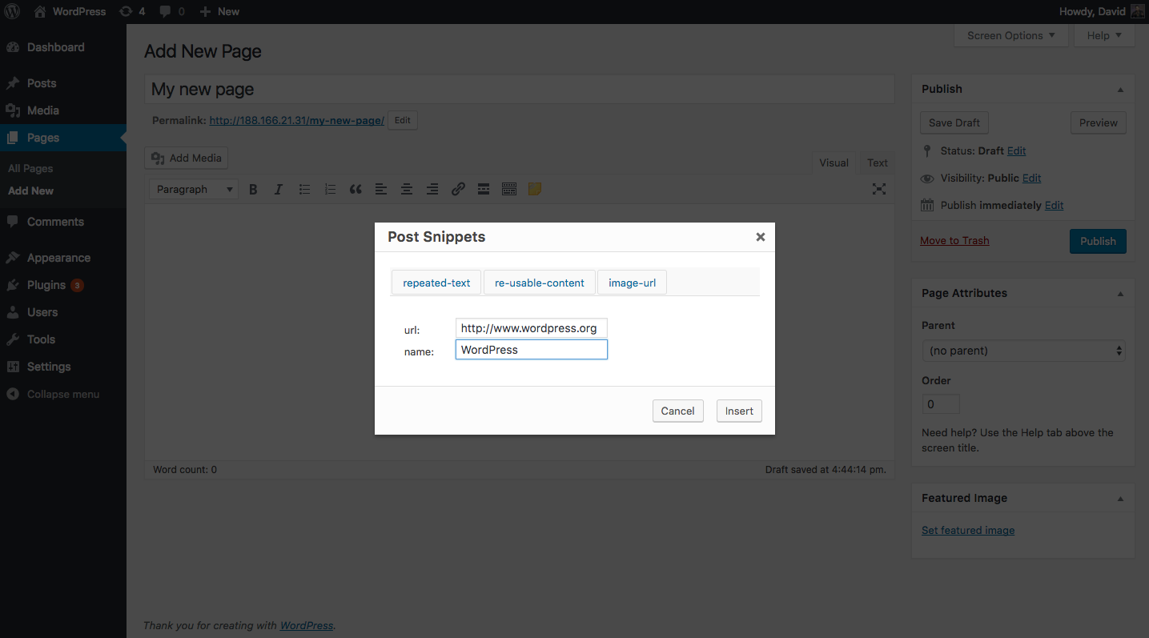This screenshot has width=1149, height=638.
Task: Edit the Publish immediately schedule
Action: [x=1055, y=205]
